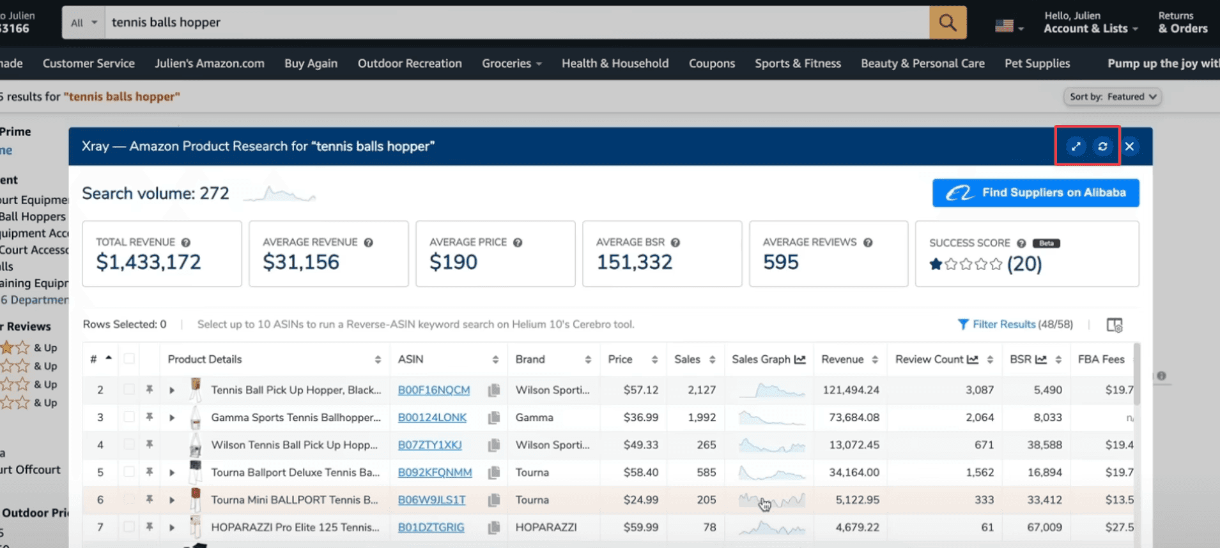Click the Total Revenue help icon

(x=186, y=242)
